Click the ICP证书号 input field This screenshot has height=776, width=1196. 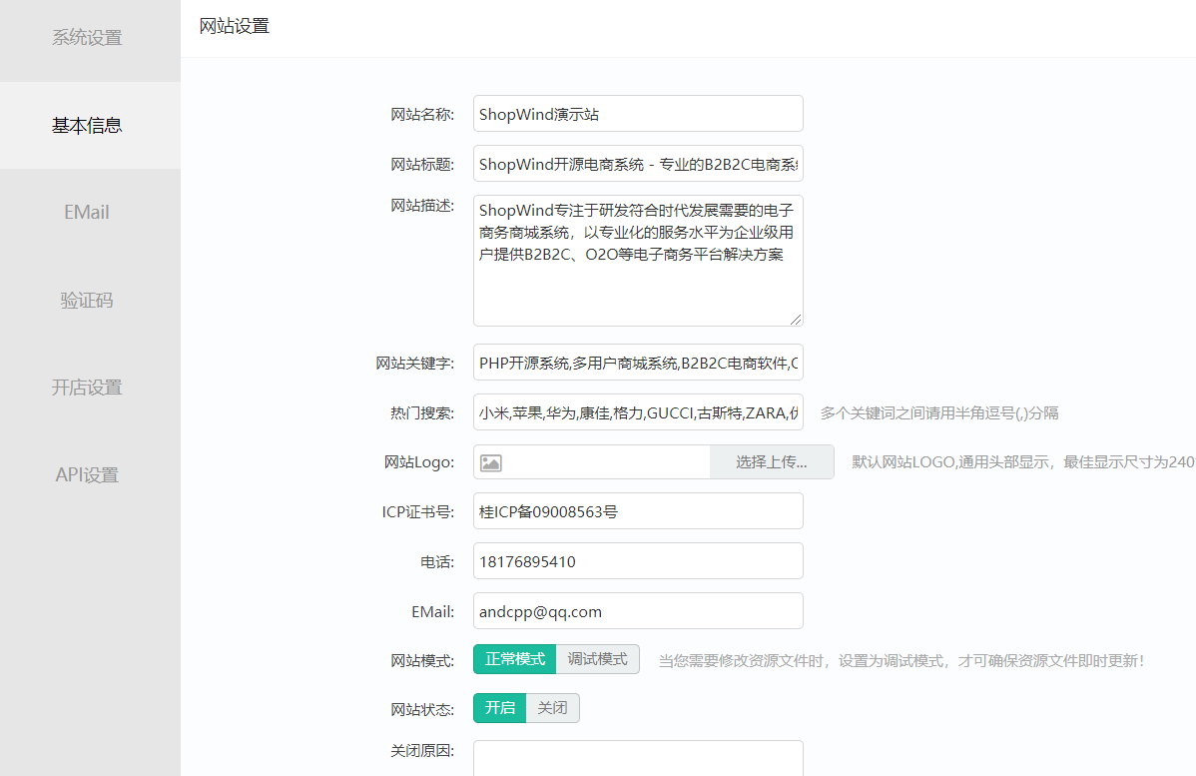638,511
